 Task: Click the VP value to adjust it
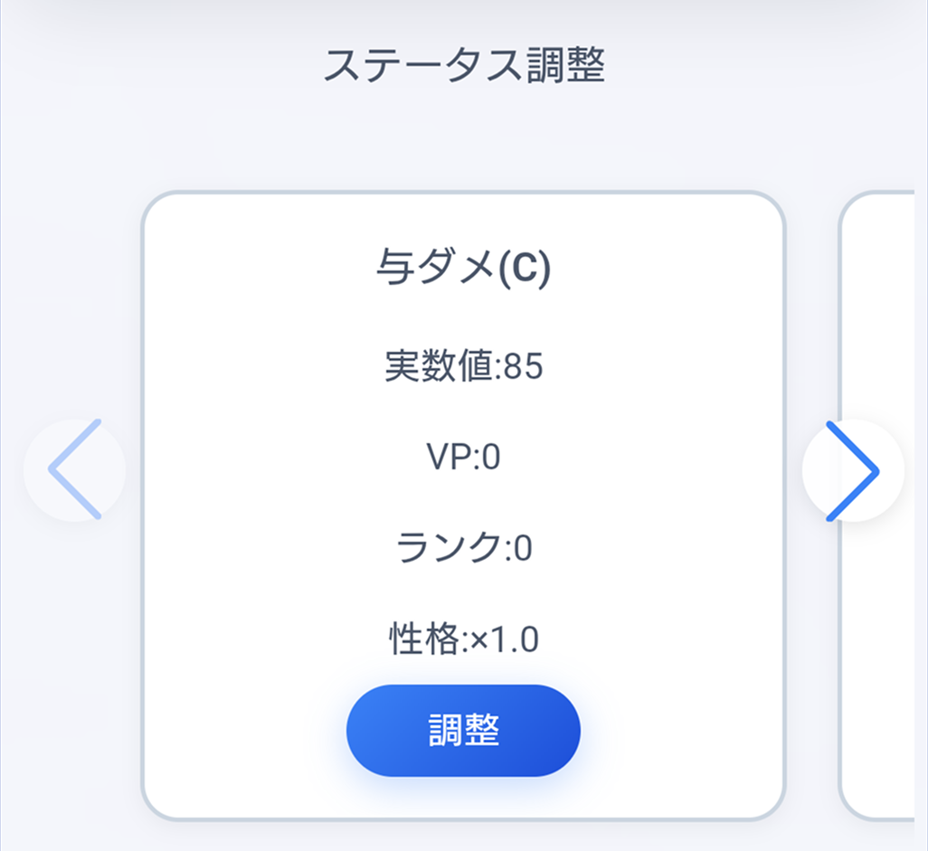click(462, 457)
